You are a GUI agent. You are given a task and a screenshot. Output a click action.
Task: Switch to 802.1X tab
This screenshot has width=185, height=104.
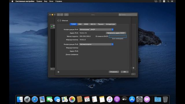click(x=93, y=24)
